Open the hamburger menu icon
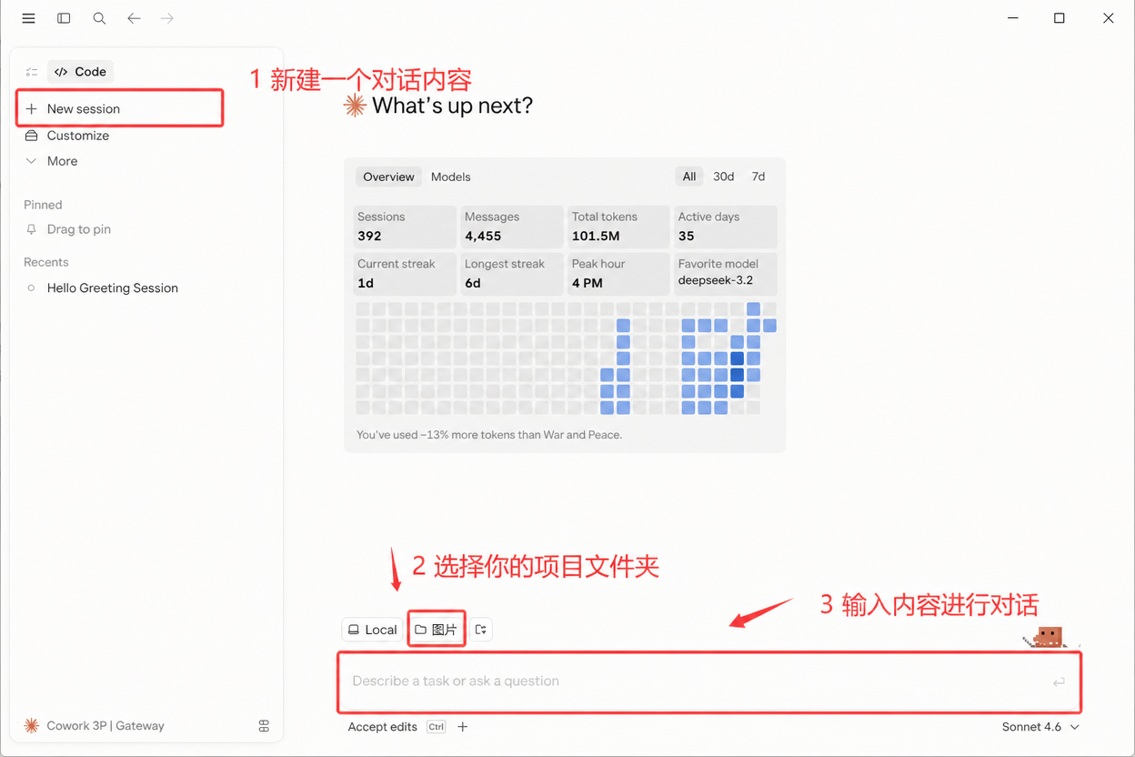 point(28,18)
